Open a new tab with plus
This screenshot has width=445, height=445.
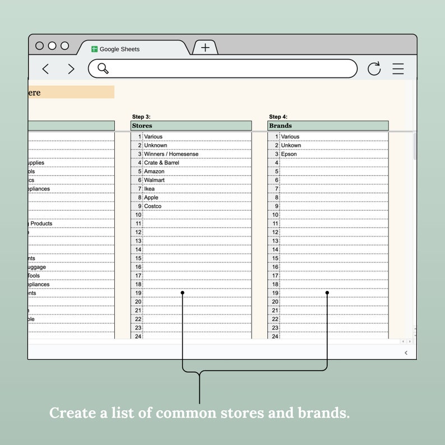(x=205, y=48)
